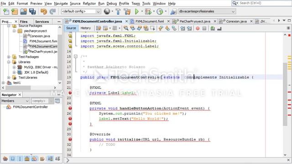Click the Build Project hammer icon

click(x=118, y=11)
